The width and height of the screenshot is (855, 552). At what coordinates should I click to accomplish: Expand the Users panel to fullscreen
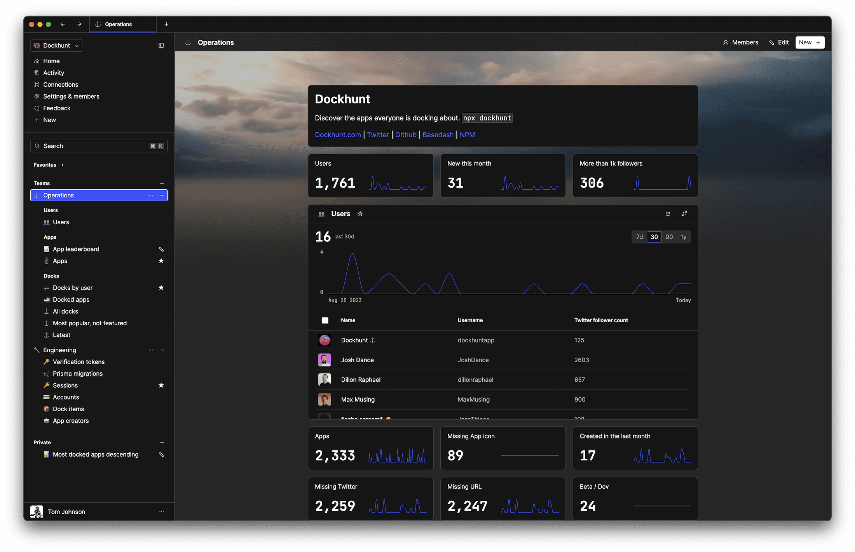(x=684, y=214)
